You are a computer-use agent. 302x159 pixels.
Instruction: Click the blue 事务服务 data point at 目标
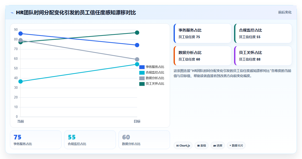137,45
